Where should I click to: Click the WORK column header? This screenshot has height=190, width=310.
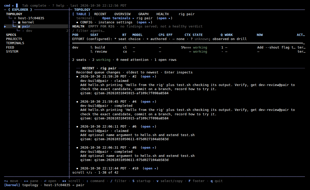[229, 35]
